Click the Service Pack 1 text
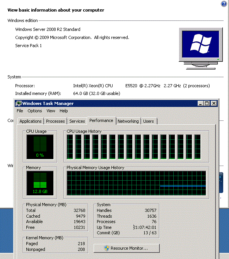Image resolution: width=229 pixels, height=259 pixels. 28,46
